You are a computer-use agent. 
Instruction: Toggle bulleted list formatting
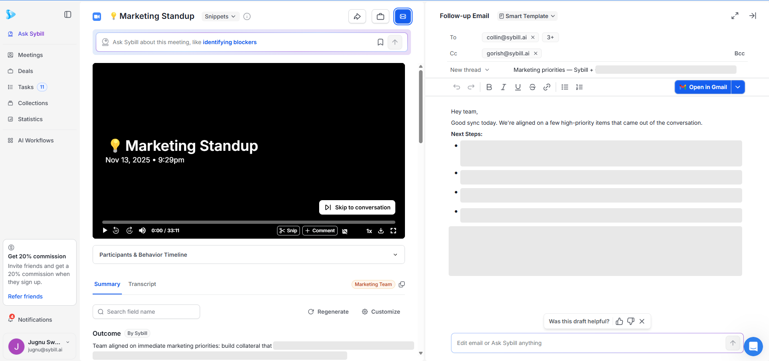pyautogui.click(x=565, y=87)
